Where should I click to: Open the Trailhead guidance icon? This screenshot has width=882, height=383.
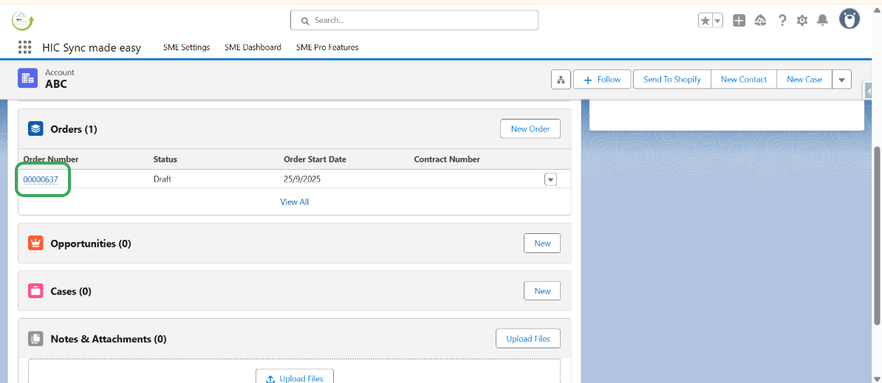pyautogui.click(x=760, y=21)
